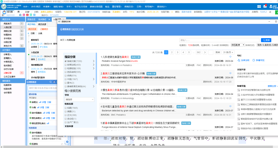Image resolution: width=278 pixels, height=148 pixels.
Task: Go to next results page arrow
Action: tap(205, 52)
